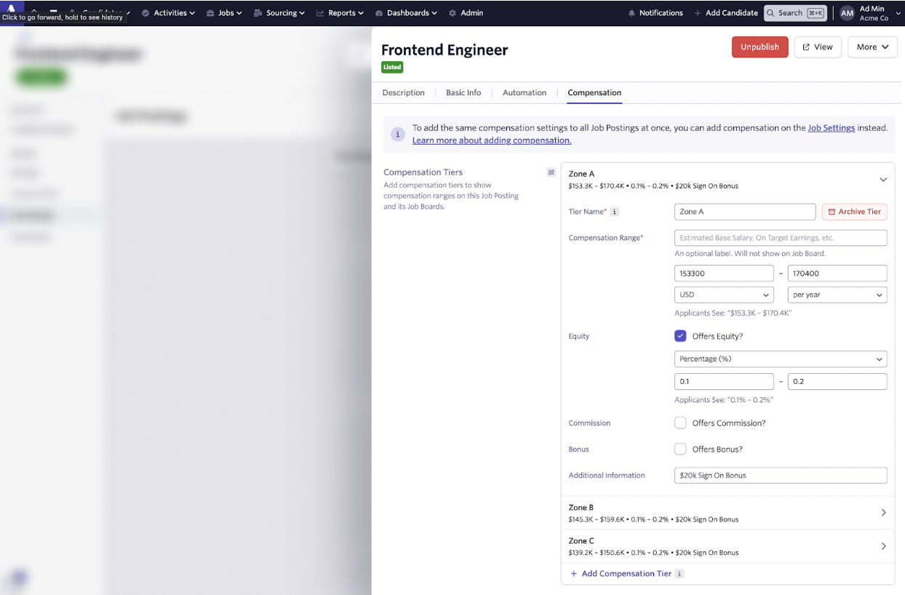
Task: Click the Add Candidate plus button
Action: pos(698,13)
